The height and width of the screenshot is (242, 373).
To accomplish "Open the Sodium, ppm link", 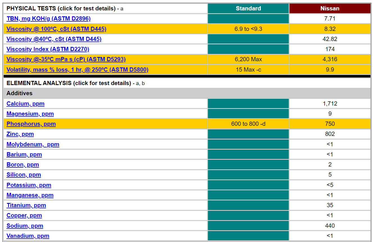I will tap(25, 226).
